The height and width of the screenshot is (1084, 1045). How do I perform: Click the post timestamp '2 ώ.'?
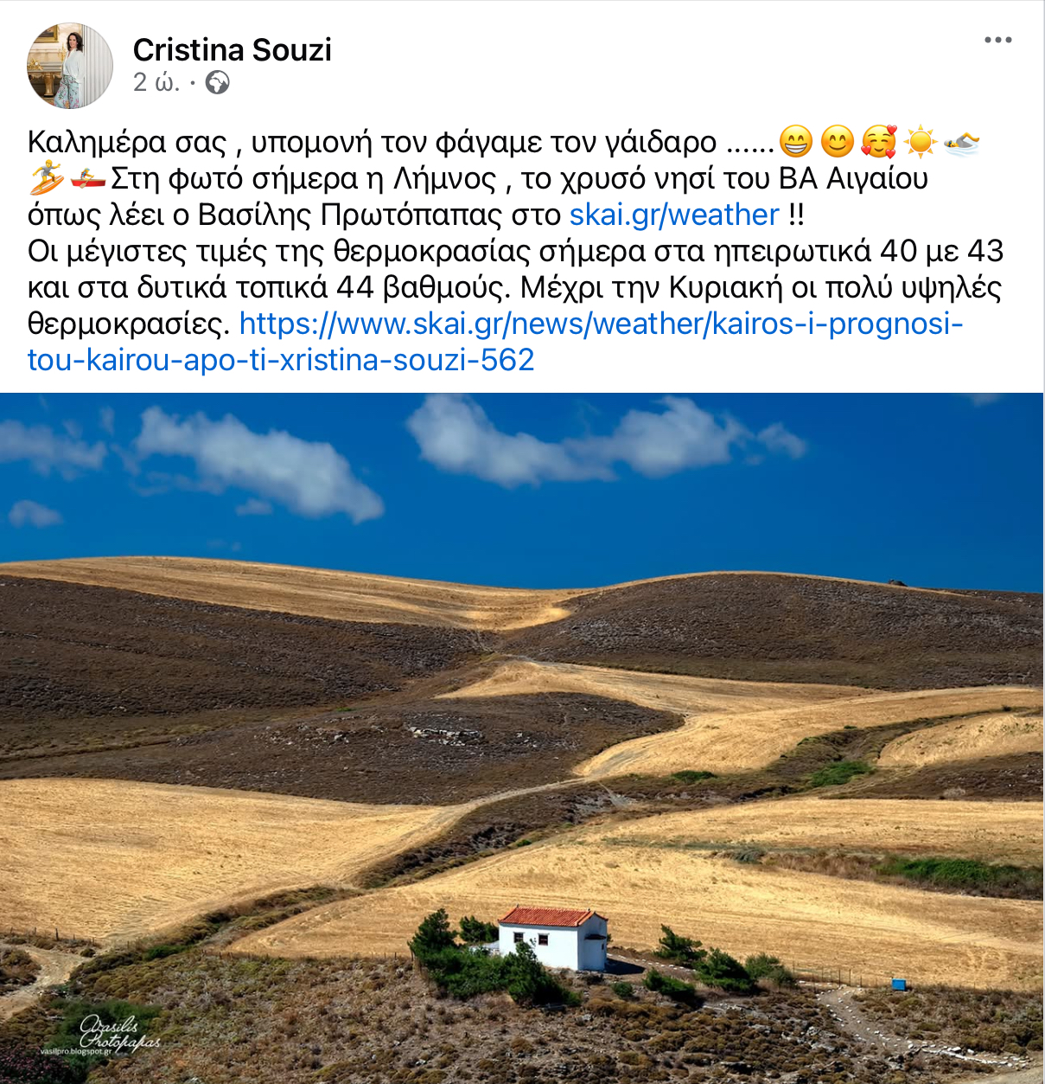pyautogui.click(x=156, y=83)
